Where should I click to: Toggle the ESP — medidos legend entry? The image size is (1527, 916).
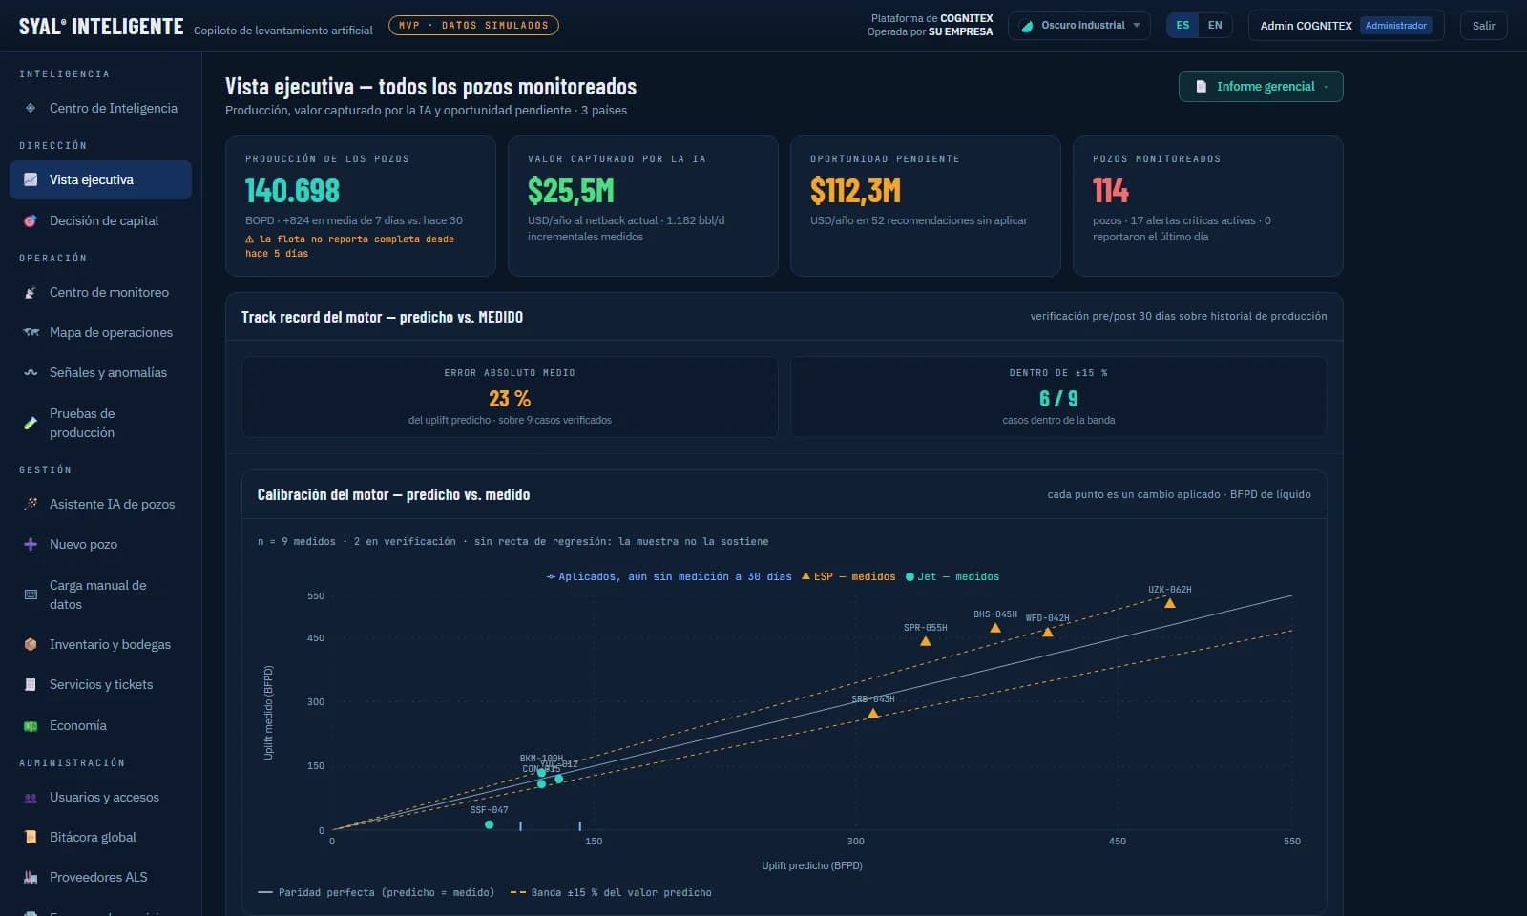pos(848,576)
